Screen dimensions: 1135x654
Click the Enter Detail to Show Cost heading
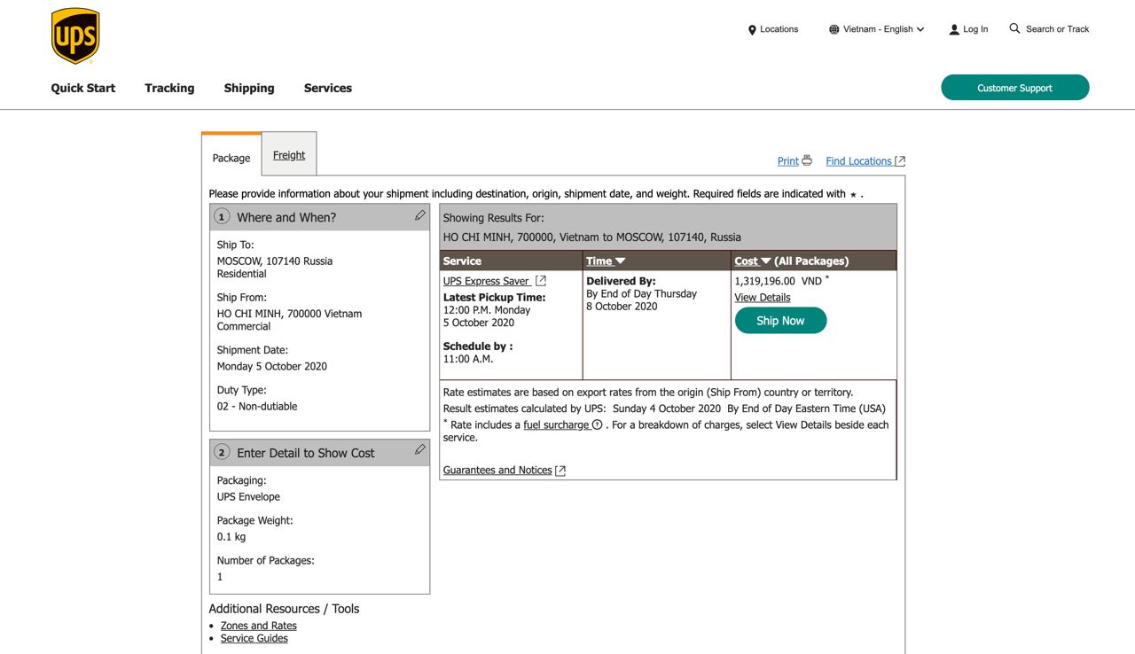click(306, 453)
